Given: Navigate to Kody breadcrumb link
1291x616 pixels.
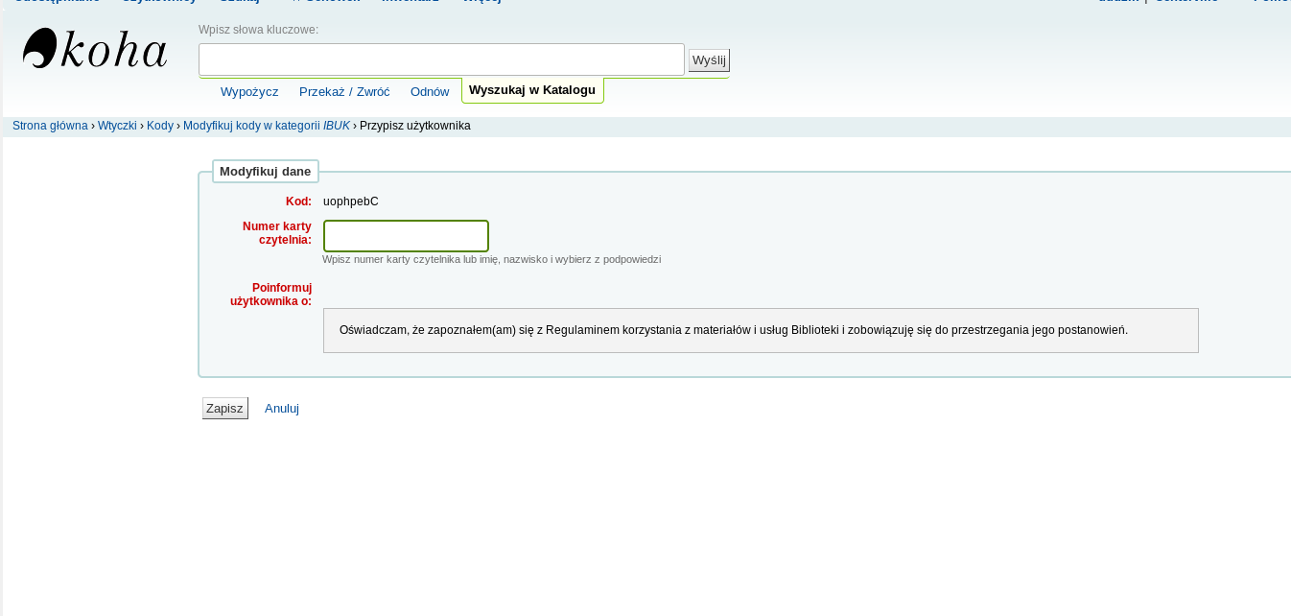Looking at the screenshot, I should point(160,126).
